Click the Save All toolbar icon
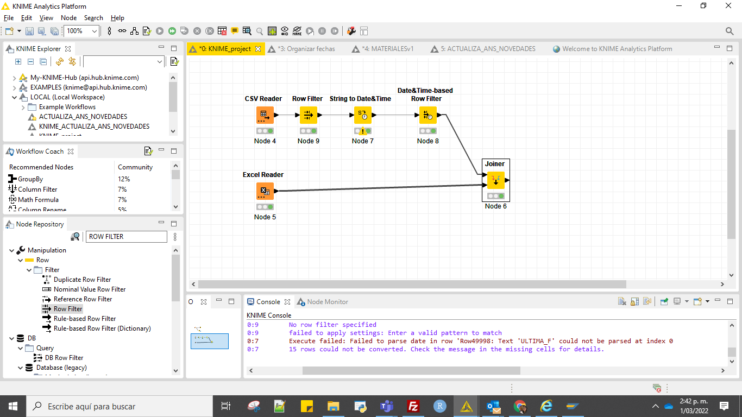The image size is (742, 417). (x=54, y=31)
